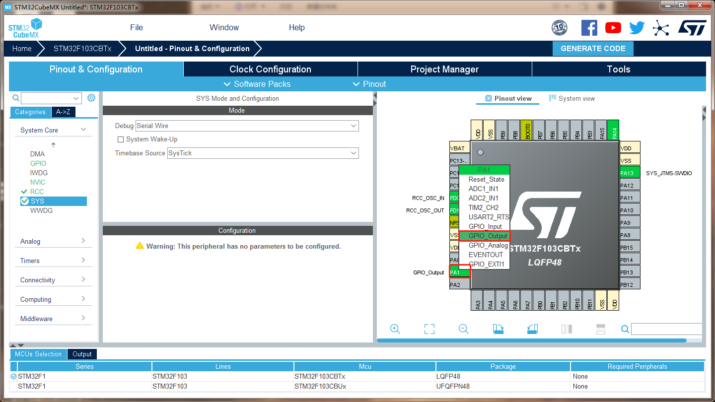Click the pin search input field

point(666,329)
